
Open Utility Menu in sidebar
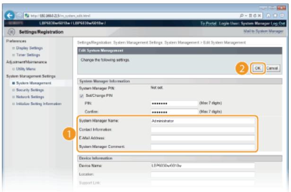26,69
